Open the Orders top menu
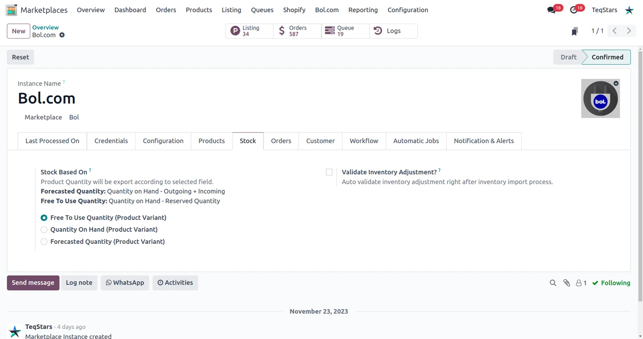The width and height of the screenshot is (643, 339). point(166,10)
